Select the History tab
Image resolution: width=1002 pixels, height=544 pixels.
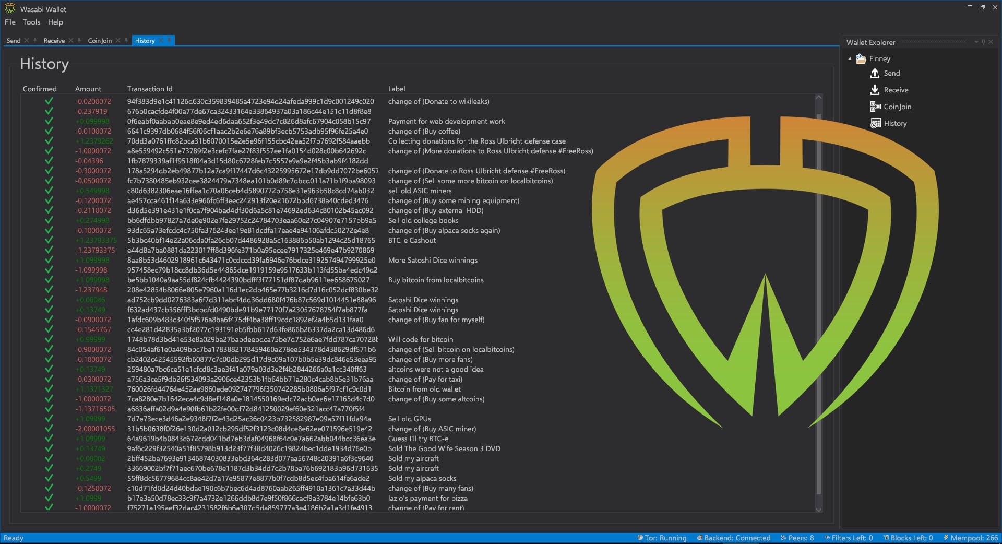[x=145, y=40]
